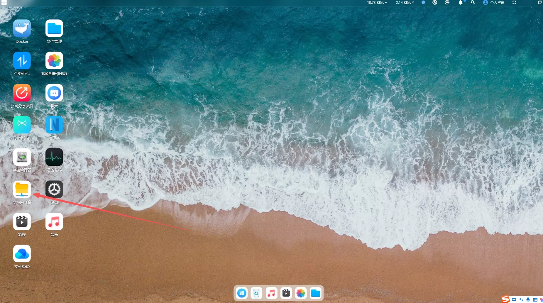Open 公网访问 desktop icon

pos(22,125)
